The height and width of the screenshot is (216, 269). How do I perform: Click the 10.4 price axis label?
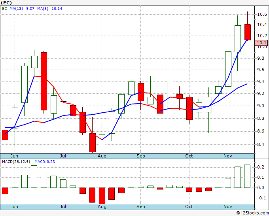coord(262,25)
